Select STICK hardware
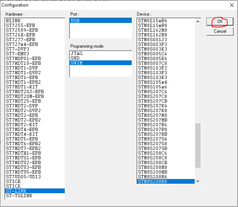Viewport: 238px width, 207px height. tap(35, 186)
